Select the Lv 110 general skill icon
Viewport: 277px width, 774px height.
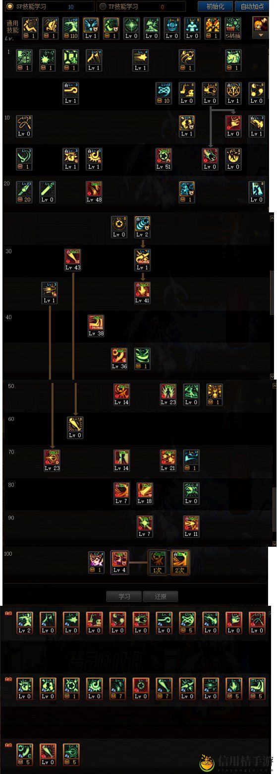tap(71, 29)
